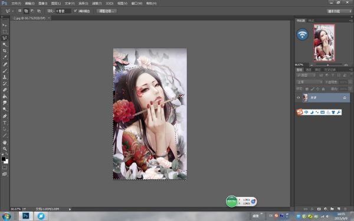Select the Healing Brush tool

tap(5, 64)
